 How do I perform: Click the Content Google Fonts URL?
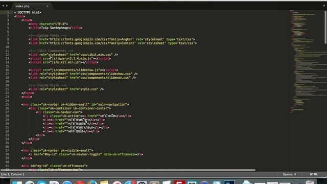(92, 43)
